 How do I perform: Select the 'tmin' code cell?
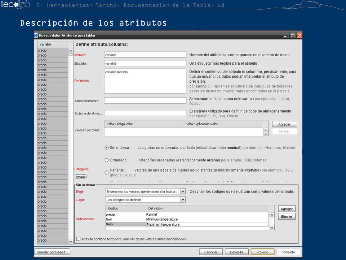(x=126, y=219)
